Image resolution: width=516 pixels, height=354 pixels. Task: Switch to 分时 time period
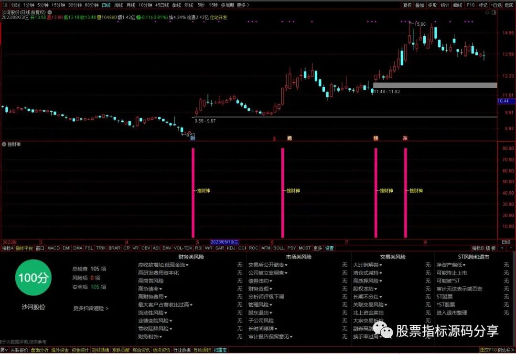tap(15, 5)
